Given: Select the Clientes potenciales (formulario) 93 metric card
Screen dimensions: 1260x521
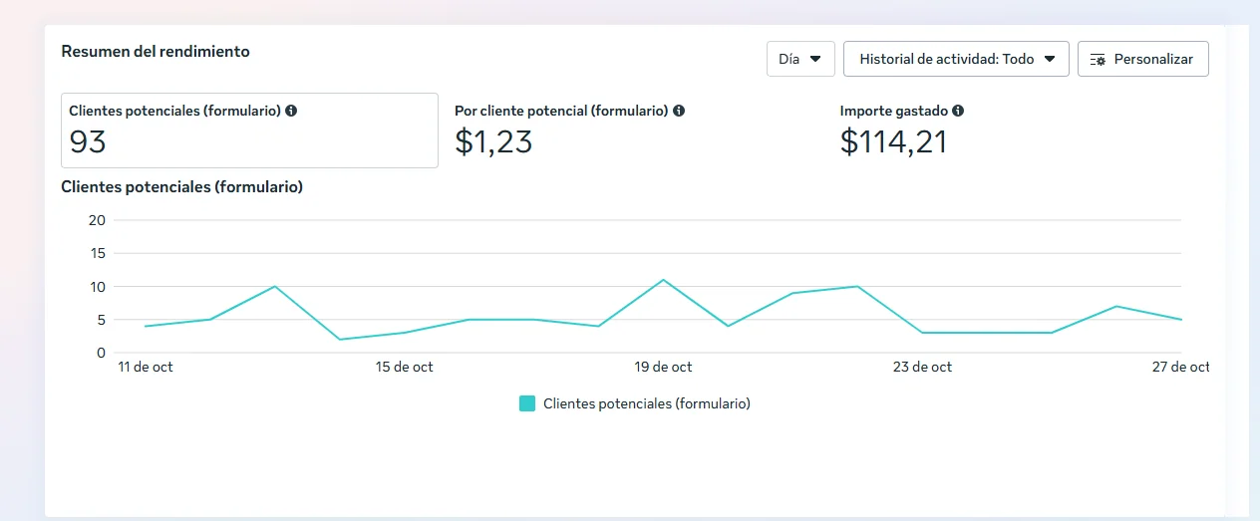Looking at the screenshot, I should click(249, 130).
